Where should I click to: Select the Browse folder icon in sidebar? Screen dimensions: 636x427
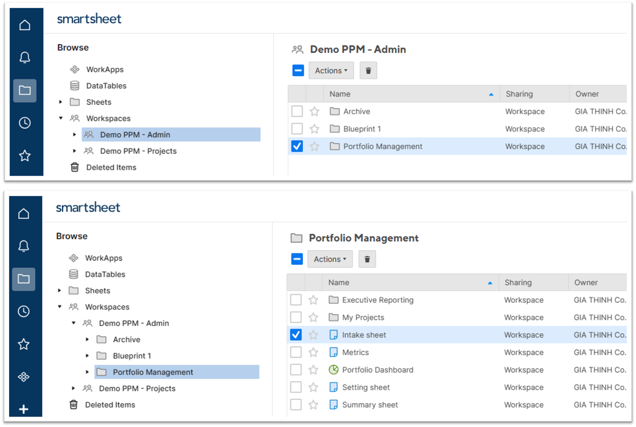[24, 279]
